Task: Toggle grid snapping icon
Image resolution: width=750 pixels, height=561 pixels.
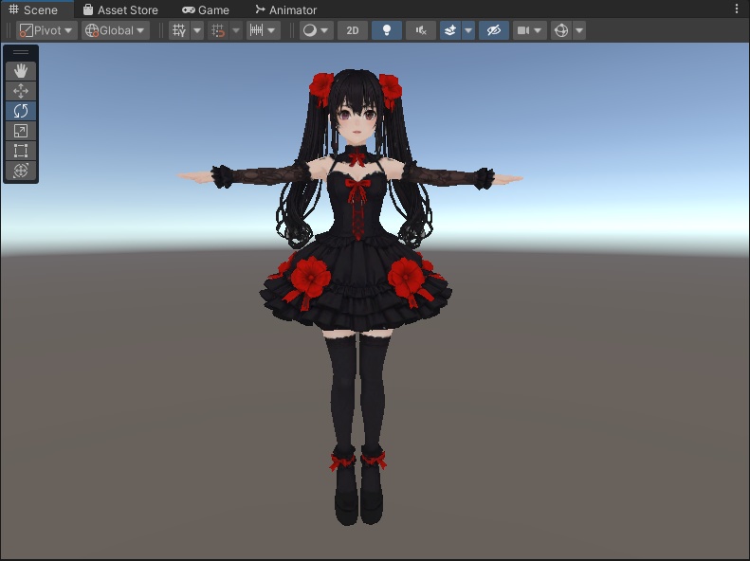Action: coord(218,30)
